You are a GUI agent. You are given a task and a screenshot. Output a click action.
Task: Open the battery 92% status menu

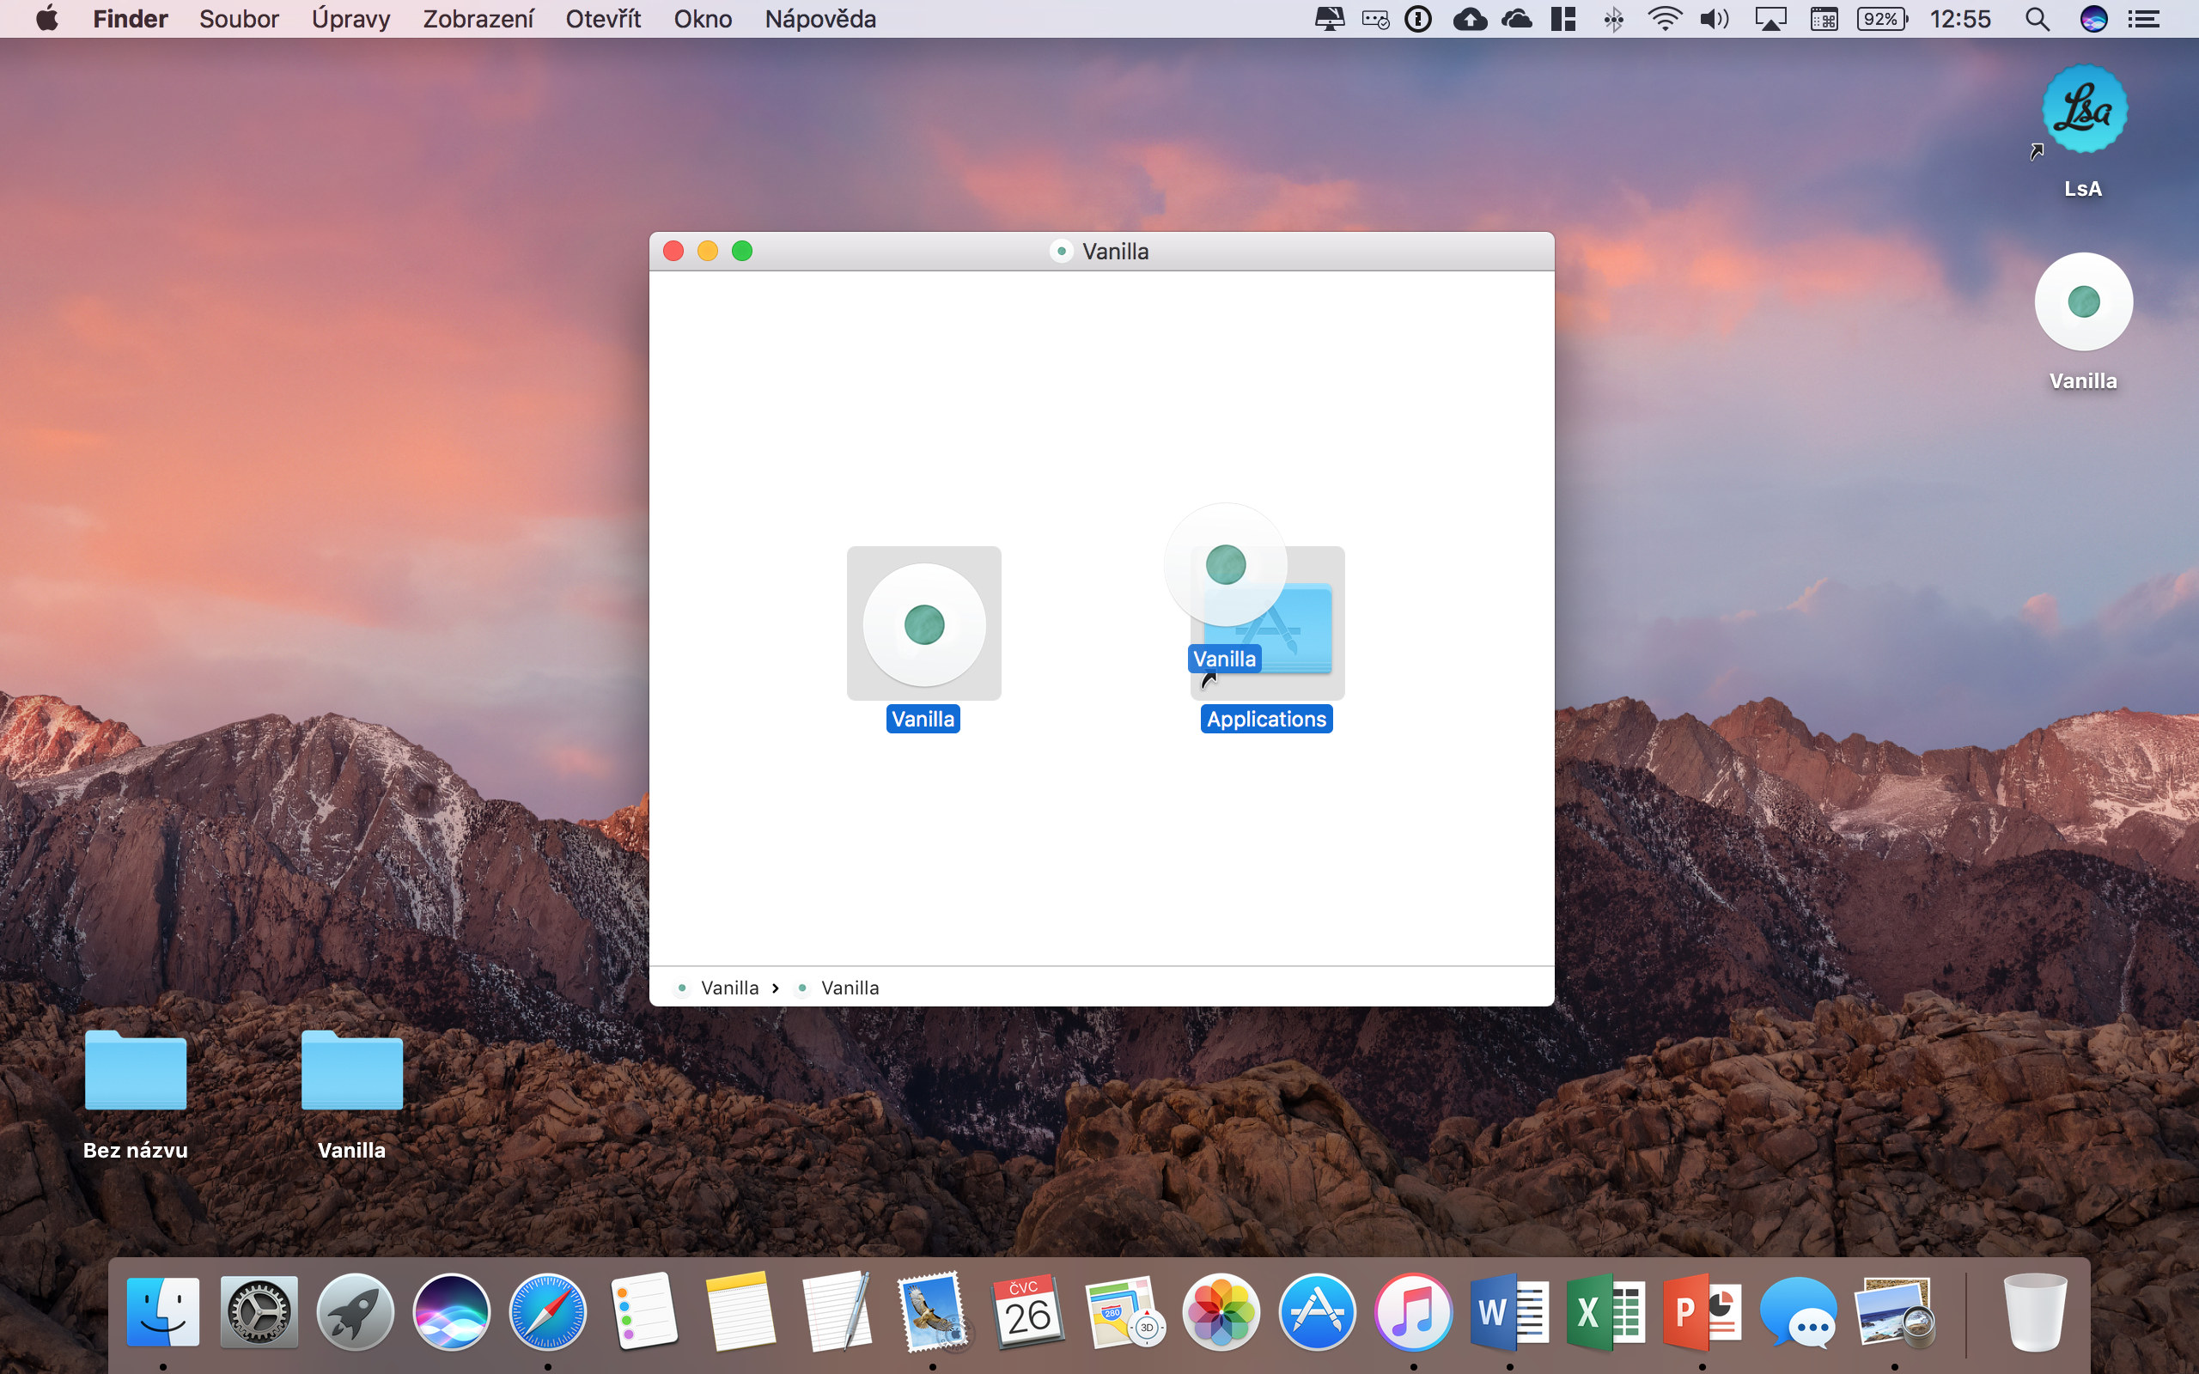pyautogui.click(x=1881, y=19)
